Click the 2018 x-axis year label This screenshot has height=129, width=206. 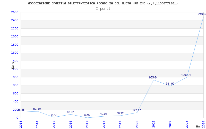pyautogui.click(x=104, y=124)
